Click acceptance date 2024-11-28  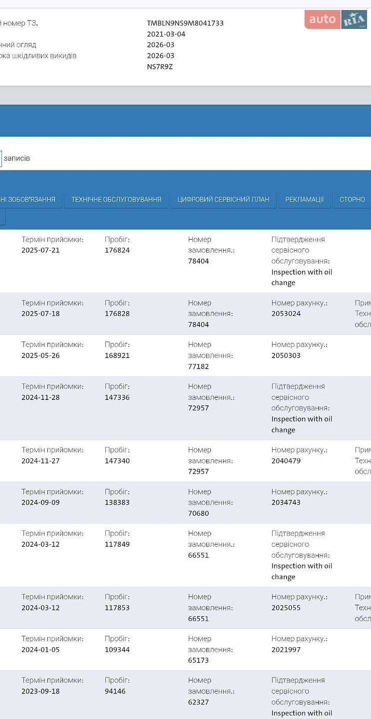click(x=40, y=397)
